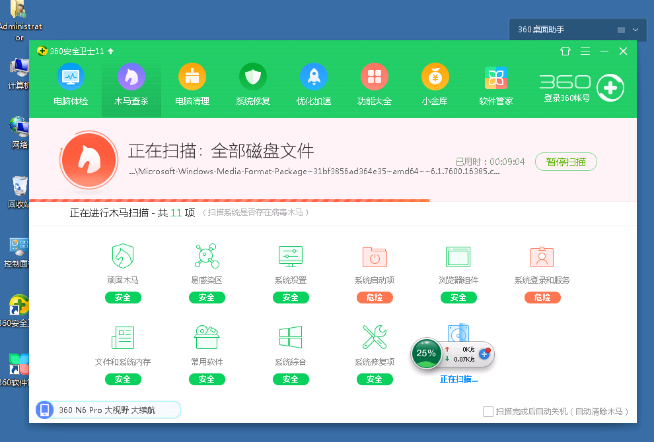Viewport: 654px width, 442px height.
Task: Switch to the 木马查杀 tab
Action: click(131, 84)
